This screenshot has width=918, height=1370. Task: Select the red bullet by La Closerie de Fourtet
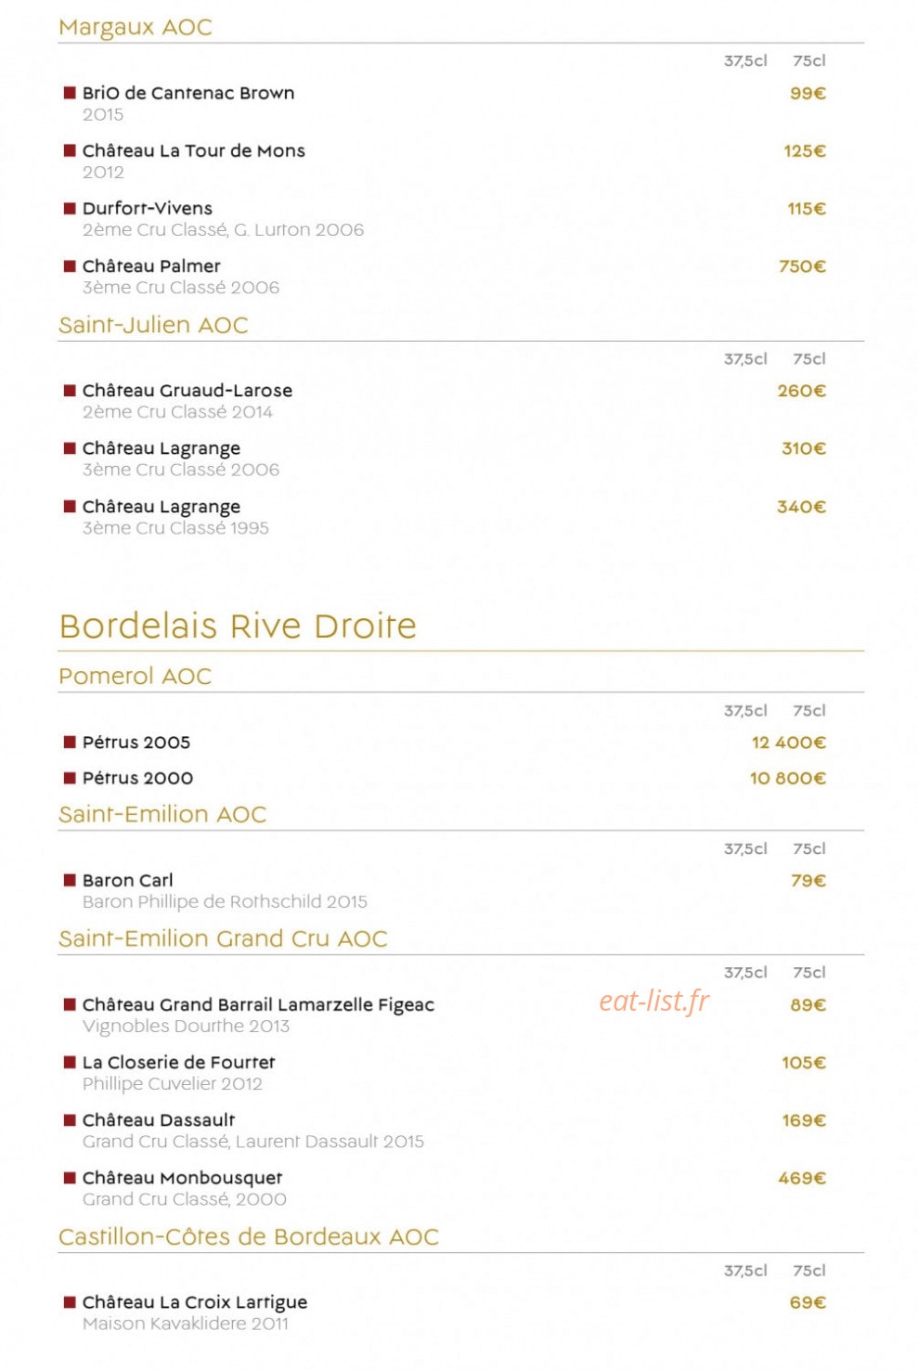[x=70, y=1062]
